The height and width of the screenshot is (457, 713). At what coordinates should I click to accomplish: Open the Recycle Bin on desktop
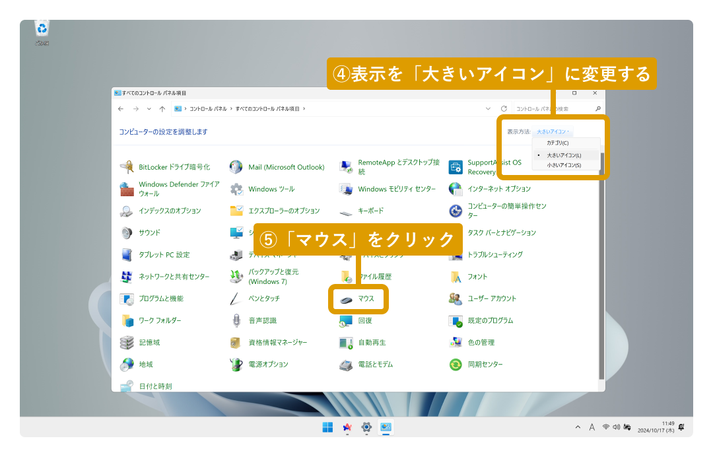click(x=42, y=33)
